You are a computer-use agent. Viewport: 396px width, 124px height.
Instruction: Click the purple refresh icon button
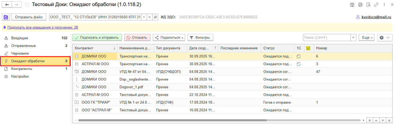point(6,17)
